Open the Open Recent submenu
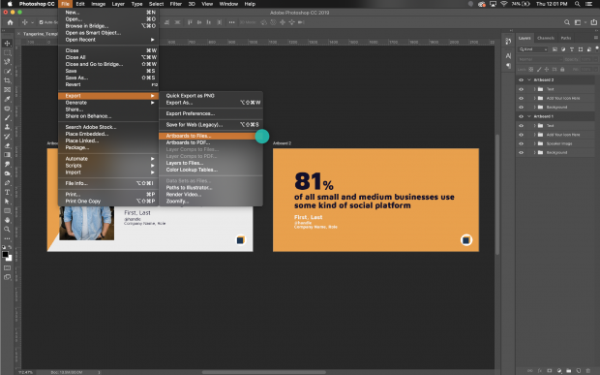Viewport: 600px width, 375px height. 108,40
